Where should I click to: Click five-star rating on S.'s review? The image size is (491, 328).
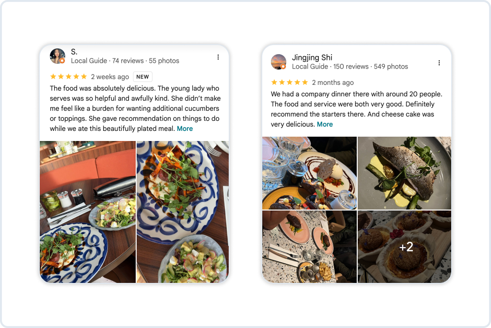(68, 76)
